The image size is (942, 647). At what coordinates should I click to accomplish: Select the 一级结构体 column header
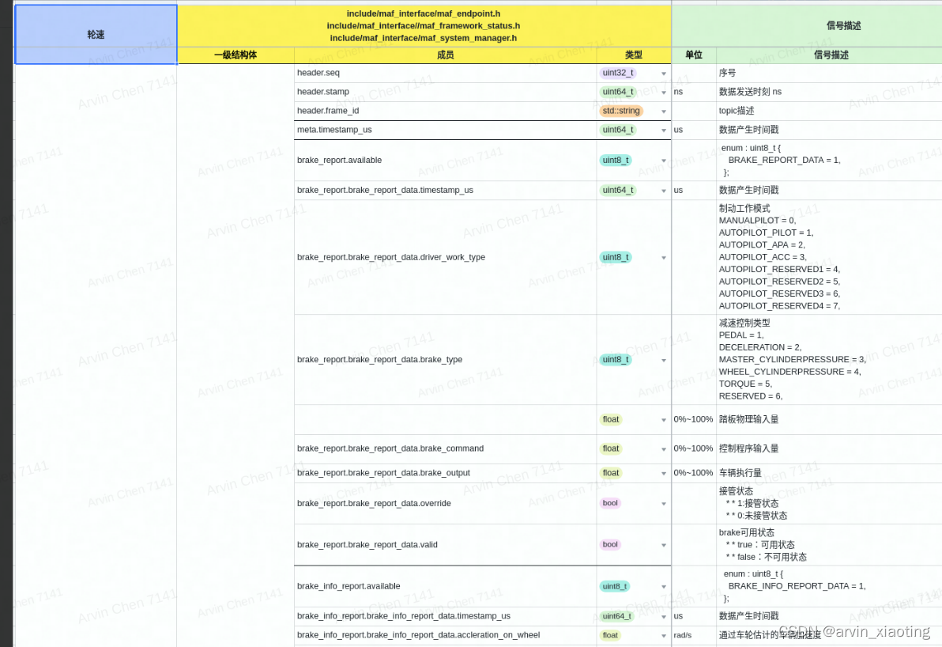(236, 55)
